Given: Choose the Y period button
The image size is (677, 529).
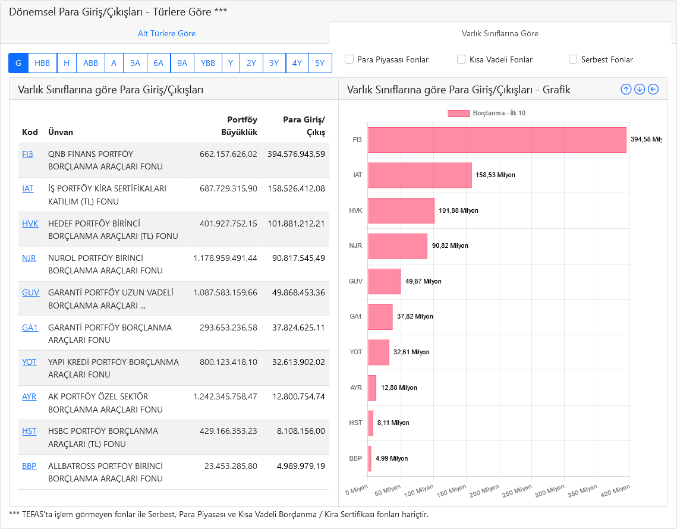Looking at the screenshot, I should [231, 63].
